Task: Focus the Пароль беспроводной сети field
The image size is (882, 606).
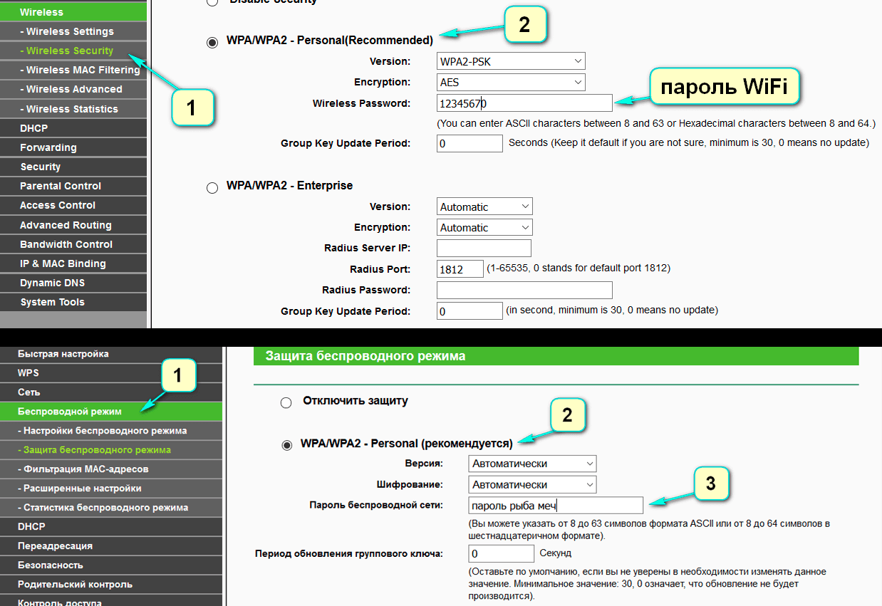Action: pyautogui.click(x=556, y=506)
